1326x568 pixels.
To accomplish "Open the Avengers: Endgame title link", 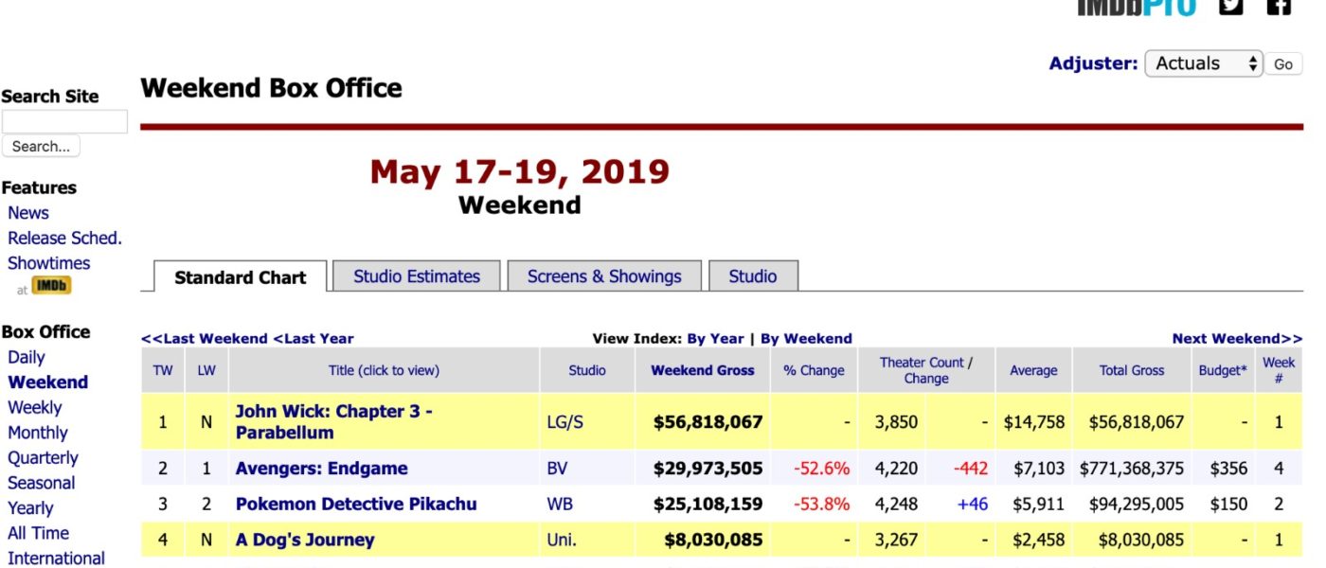I will (322, 469).
